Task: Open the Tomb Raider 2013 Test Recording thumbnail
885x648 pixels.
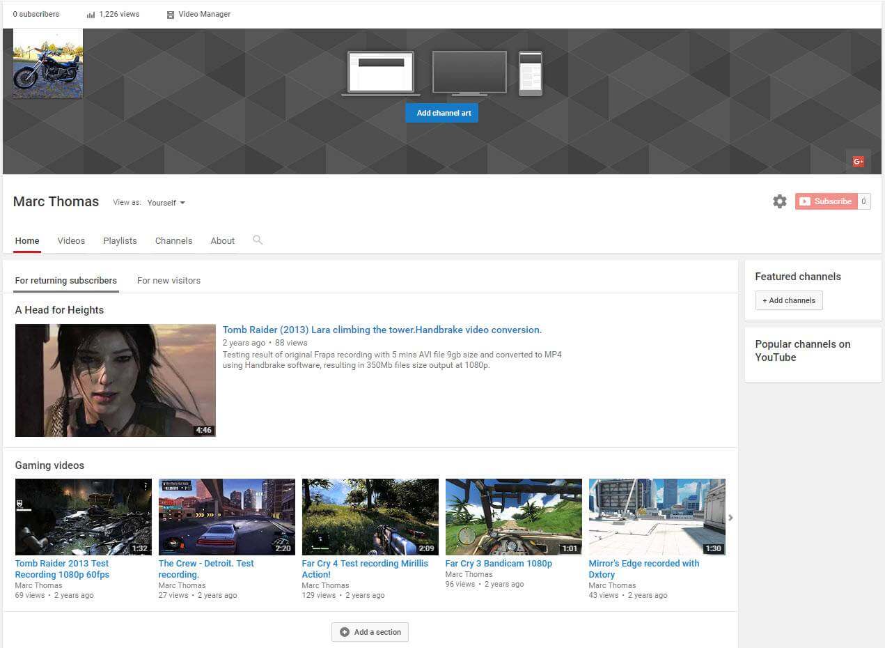Action: click(x=84, y=517)
